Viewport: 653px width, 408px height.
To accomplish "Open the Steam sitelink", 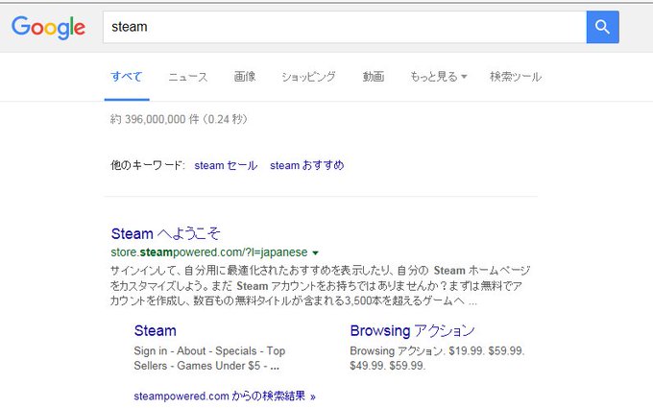I will (x=155, y=331).
